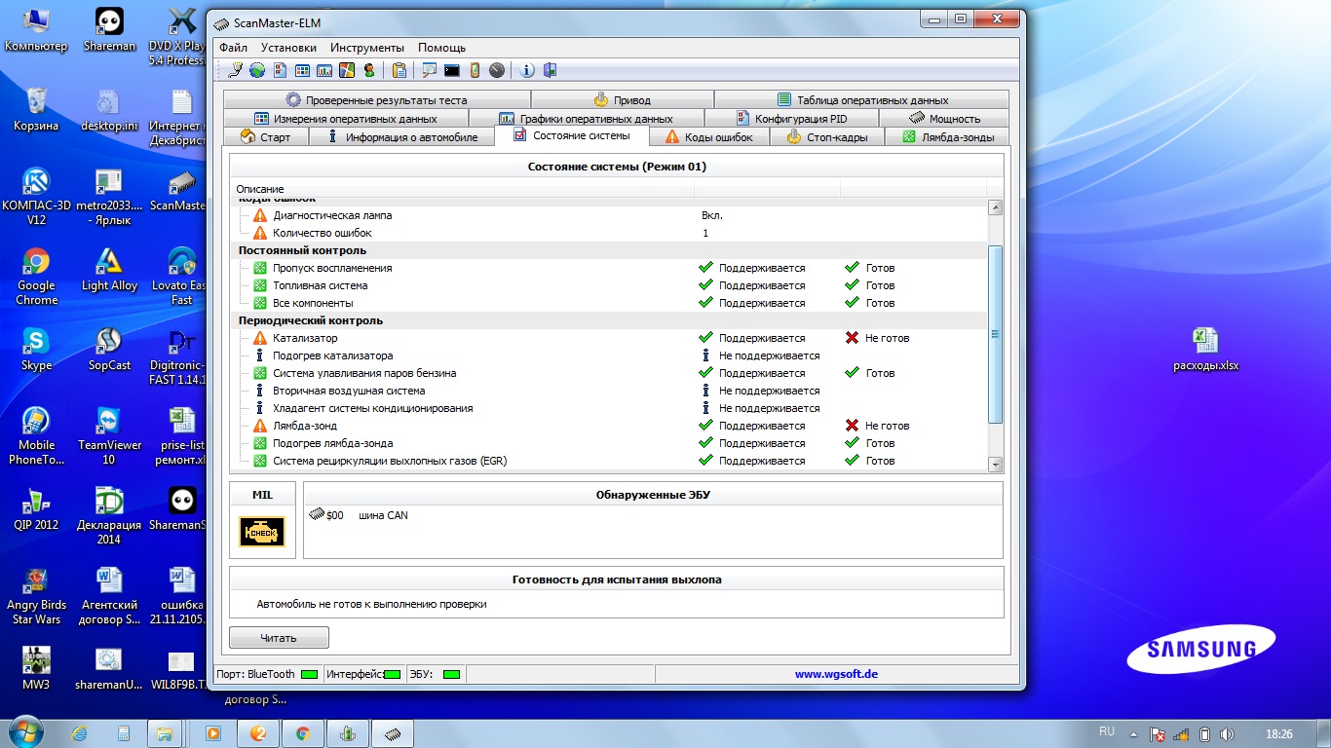Switch to the Лямбда-зонды tab
The width and height of the screenshot is (1331, 748).
(x=947, y=137)
